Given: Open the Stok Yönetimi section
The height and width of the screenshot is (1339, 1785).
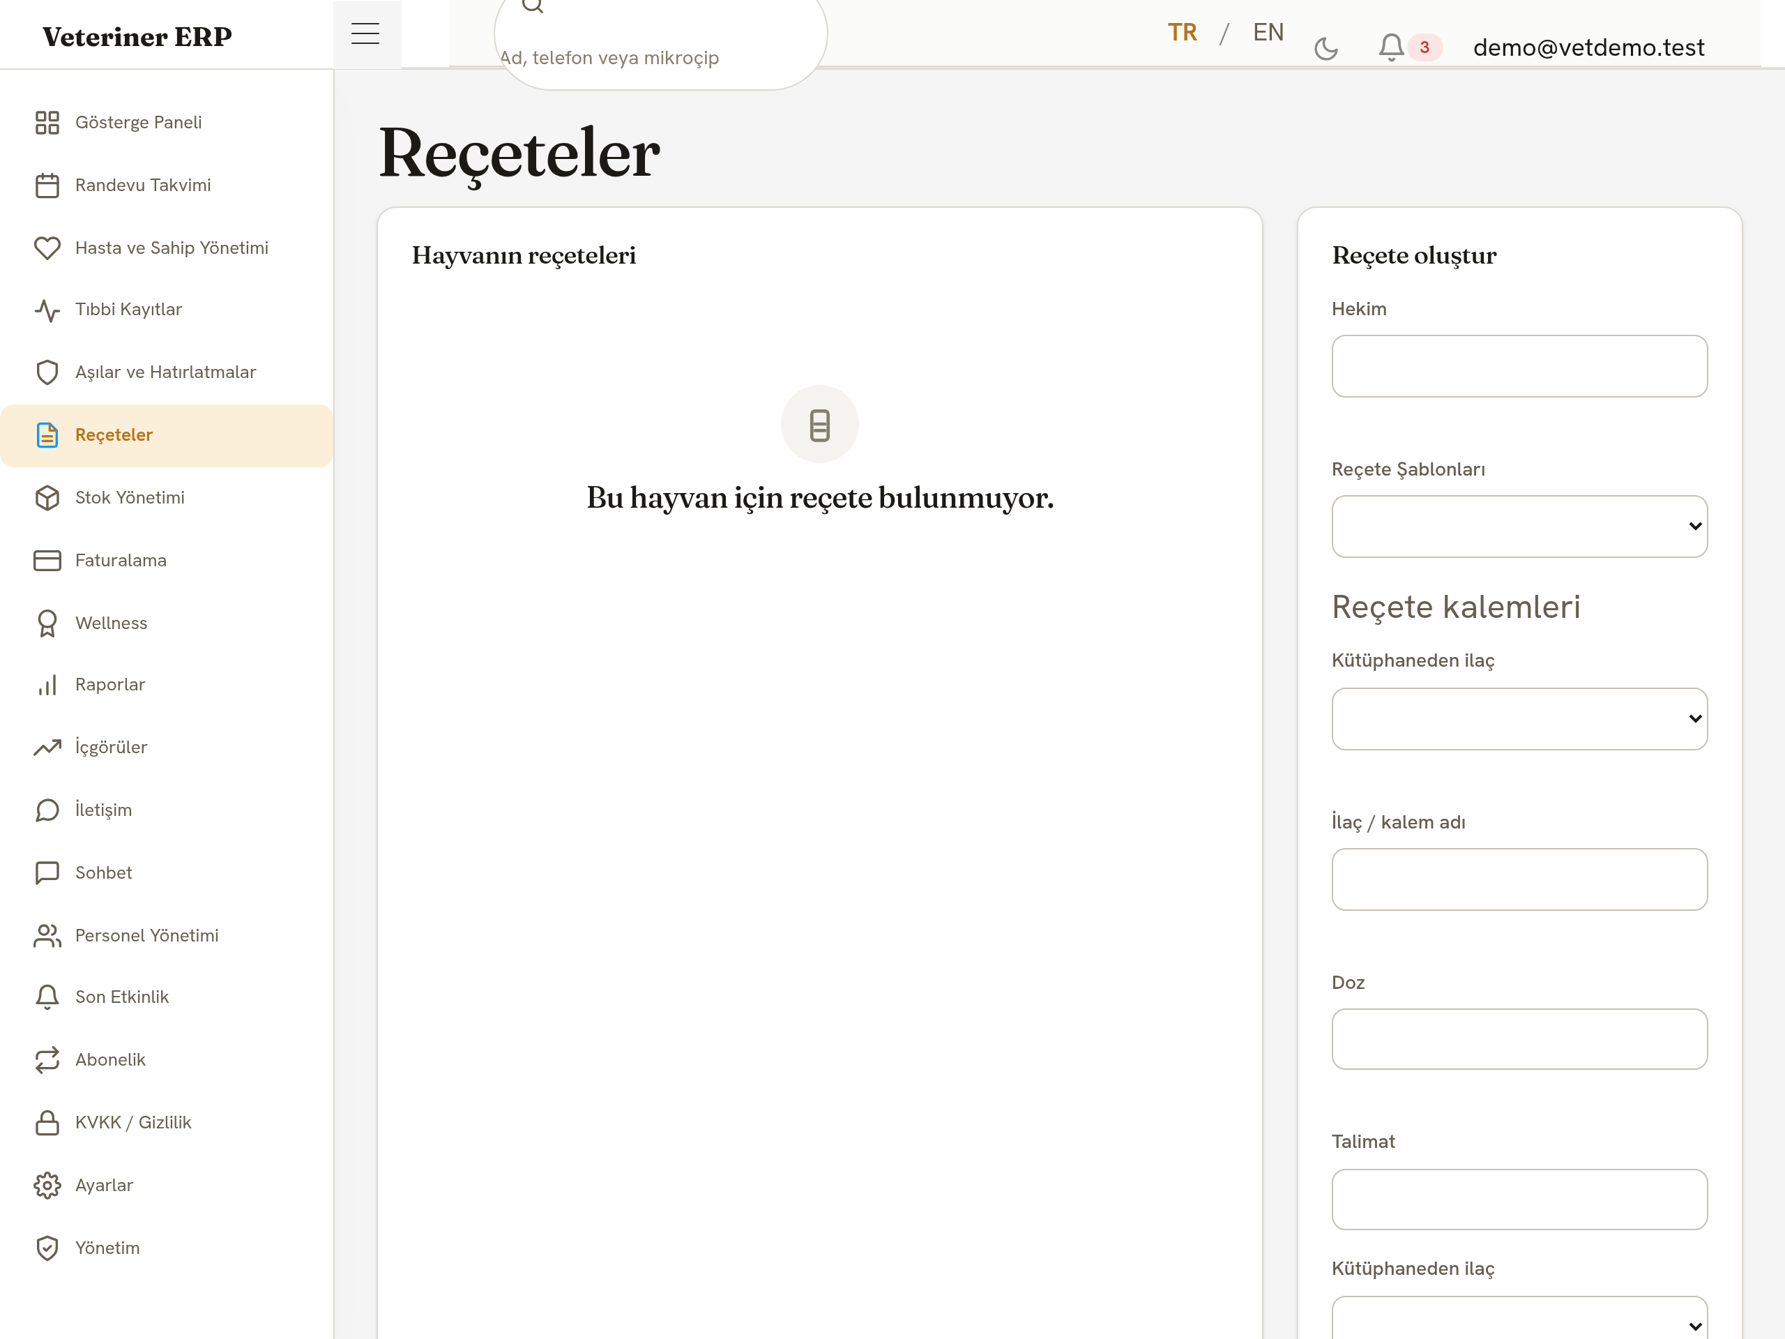Looking at the screenshot, I should [x=166, y=498].
